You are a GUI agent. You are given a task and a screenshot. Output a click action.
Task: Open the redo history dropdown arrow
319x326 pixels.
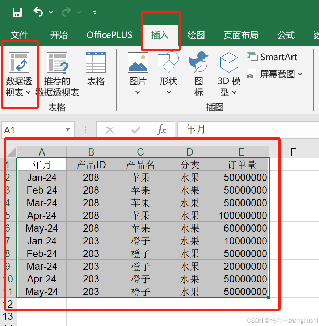click(x=79, y=12)
